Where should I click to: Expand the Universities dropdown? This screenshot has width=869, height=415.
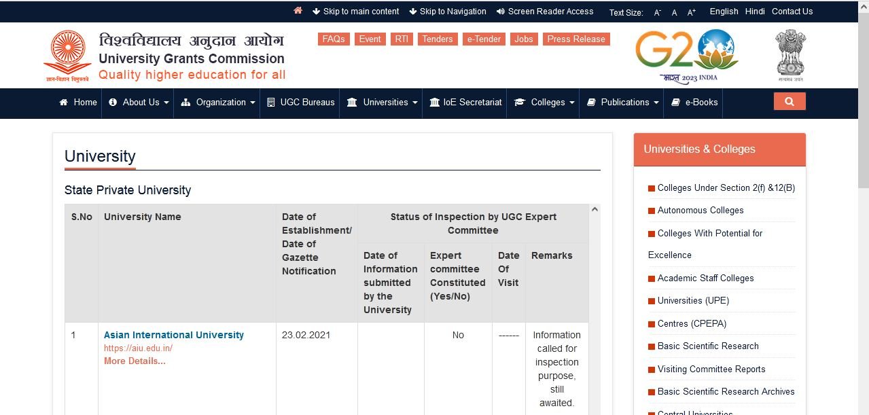(x=382, y=103)
